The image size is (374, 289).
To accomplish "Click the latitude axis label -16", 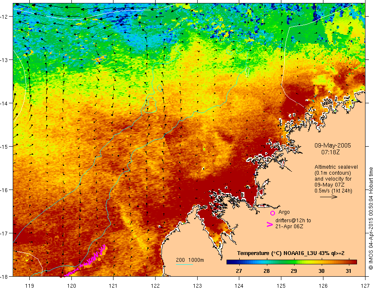I will [x=5, y=190].
